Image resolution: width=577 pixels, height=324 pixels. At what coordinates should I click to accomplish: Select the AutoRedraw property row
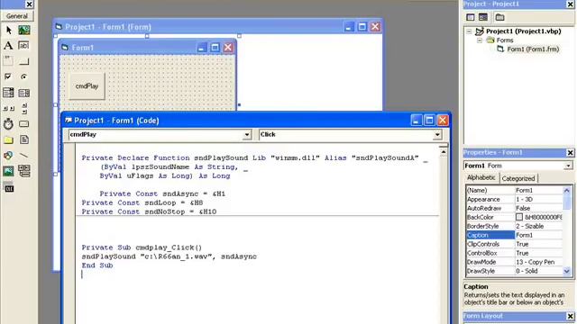pyautogui.click(x=514, y=208)
